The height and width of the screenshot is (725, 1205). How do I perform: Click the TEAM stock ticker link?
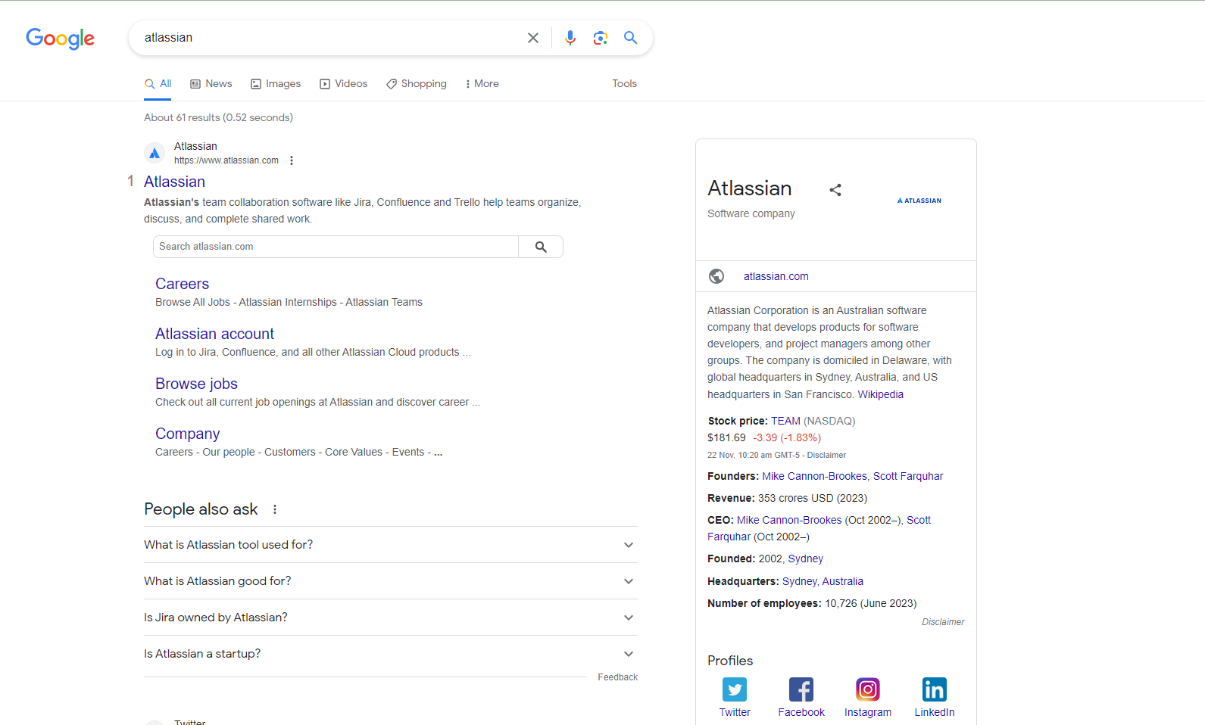click(x=785, y=421)
